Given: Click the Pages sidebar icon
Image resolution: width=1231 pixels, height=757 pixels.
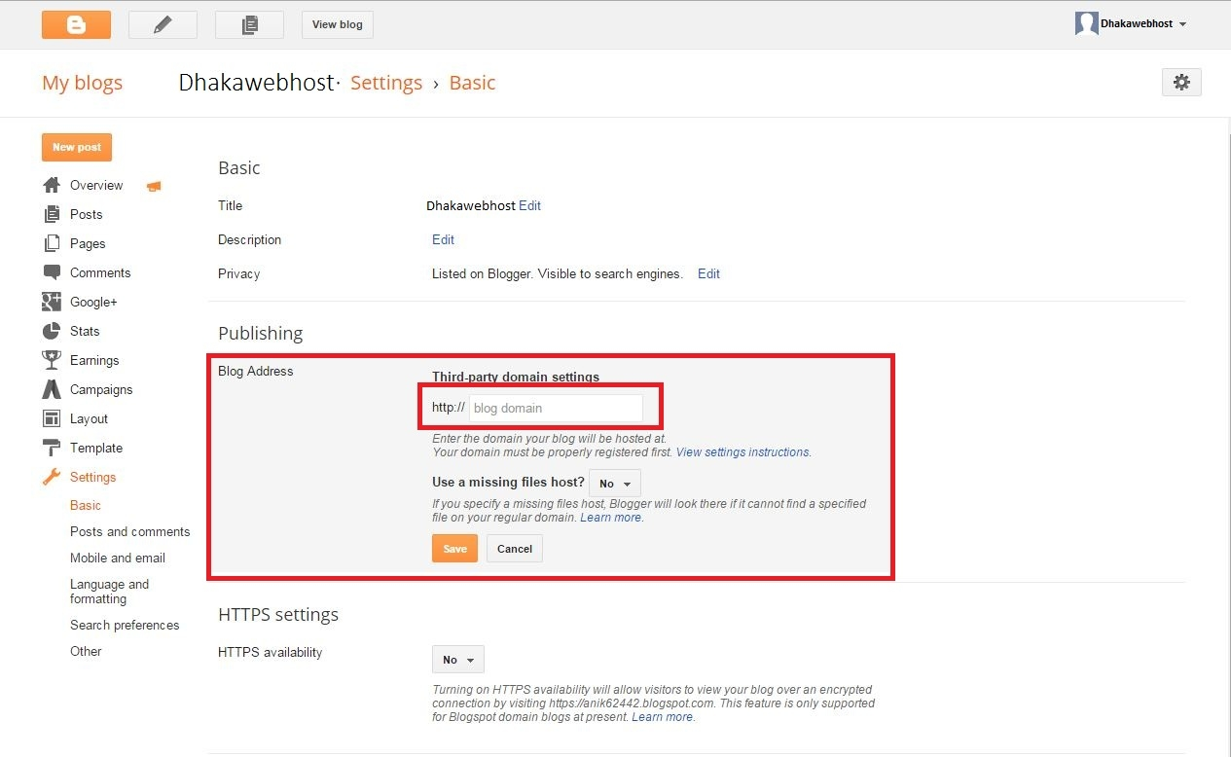Looking at the screenshot, I should [52, 243].
